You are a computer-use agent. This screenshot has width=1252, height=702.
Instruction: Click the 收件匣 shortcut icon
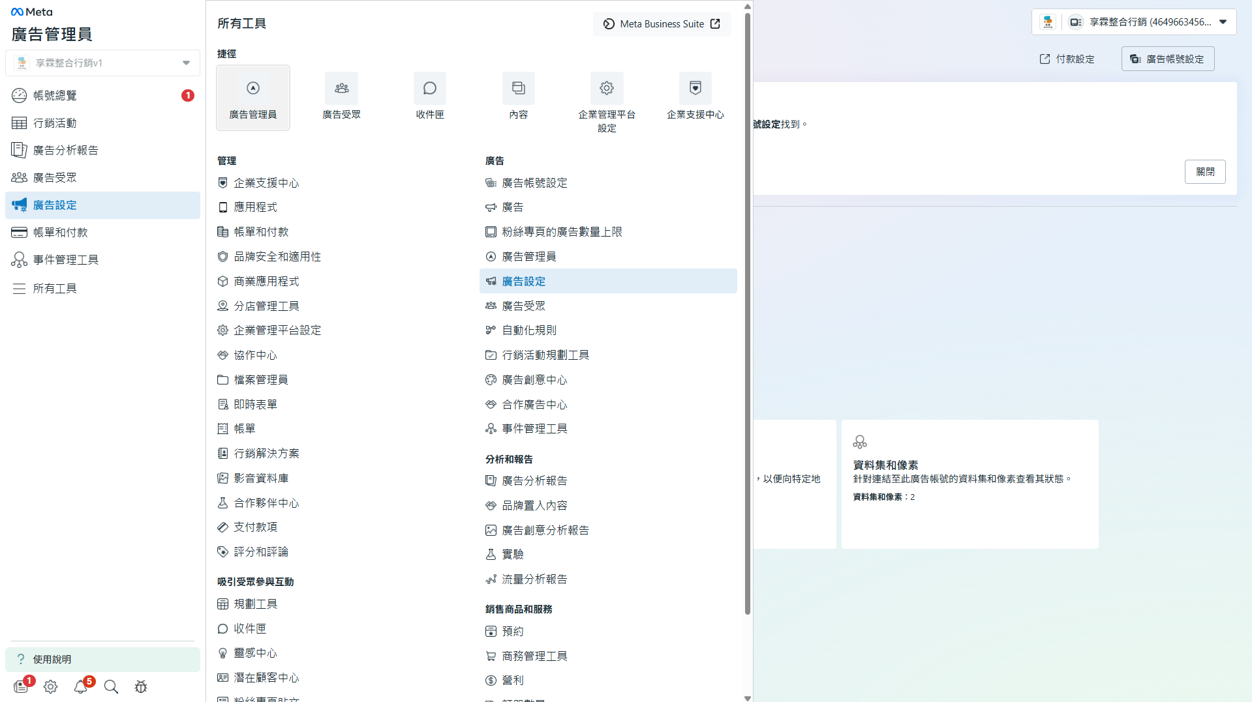point(429,89)
